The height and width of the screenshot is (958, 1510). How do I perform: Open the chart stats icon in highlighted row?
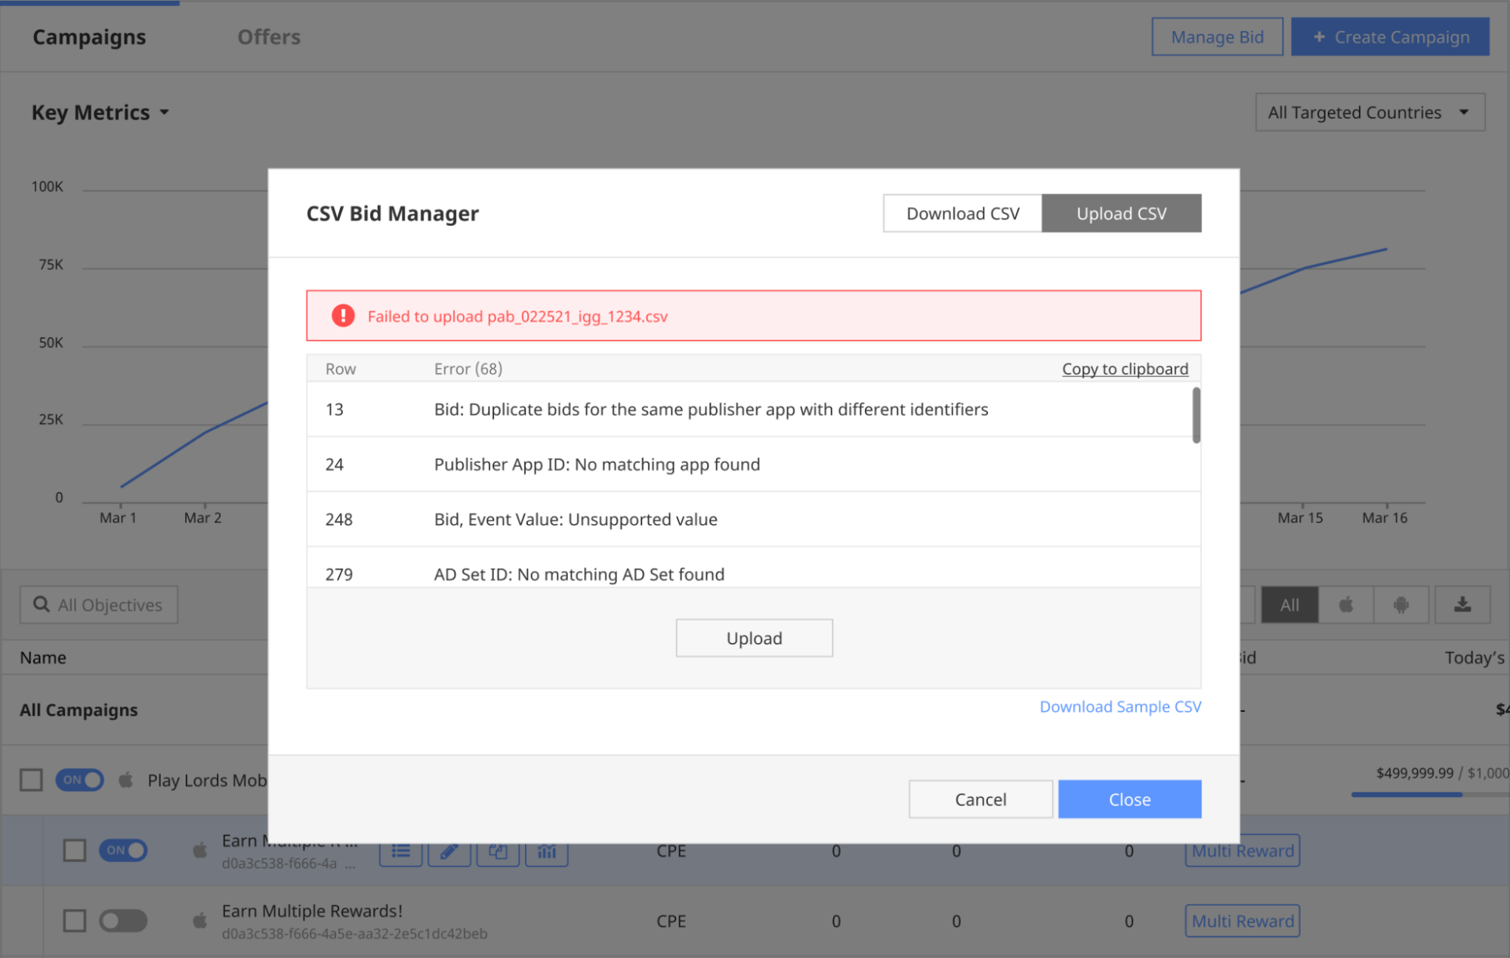(546, 853)
